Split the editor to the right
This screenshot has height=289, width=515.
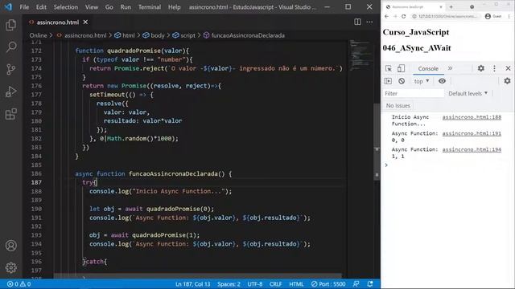pos(357,22)
